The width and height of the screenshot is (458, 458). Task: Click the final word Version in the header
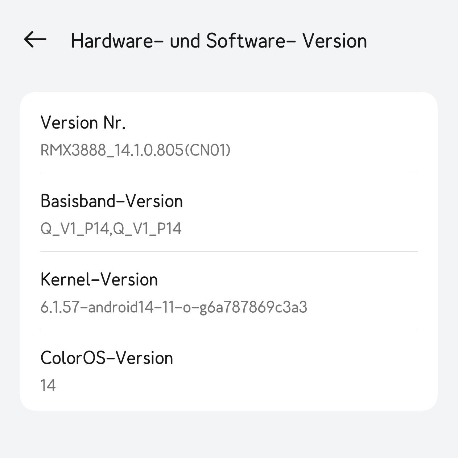pos(335,40)
